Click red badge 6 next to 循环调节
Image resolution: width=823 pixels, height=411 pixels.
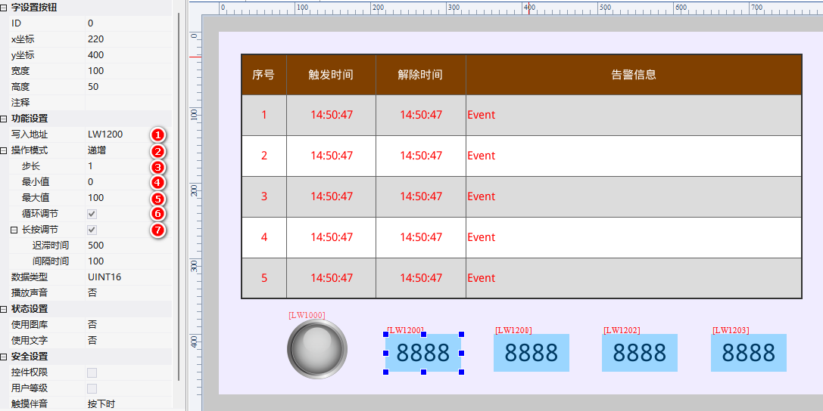(x=157, y=214)
